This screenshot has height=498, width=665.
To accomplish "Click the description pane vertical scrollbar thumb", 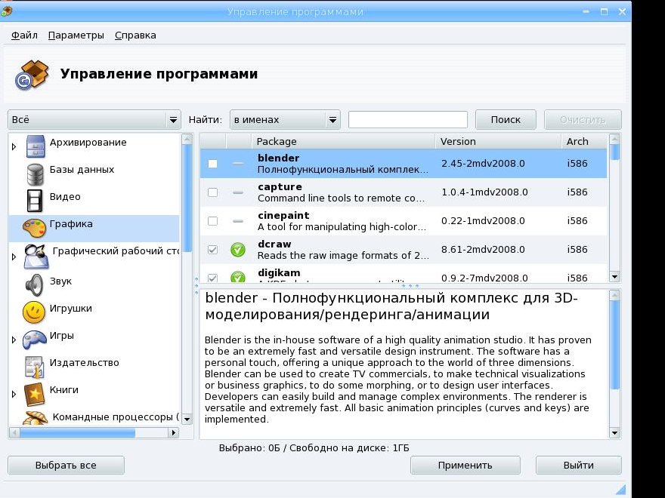I will pyautogui.click(x=614, y=344).
